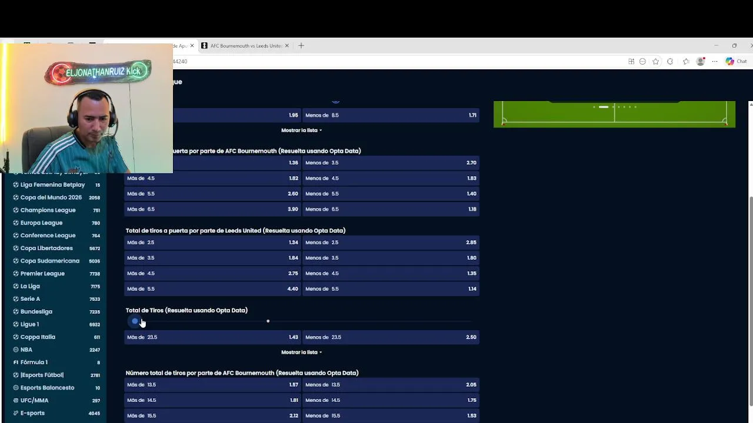This screenshot has height=423, width=753.
Task: Open browser extensions puzzle icon
Action: tap(670, 61)
